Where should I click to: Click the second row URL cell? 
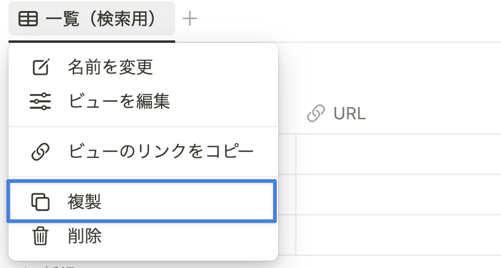click(x=398, y=195)
